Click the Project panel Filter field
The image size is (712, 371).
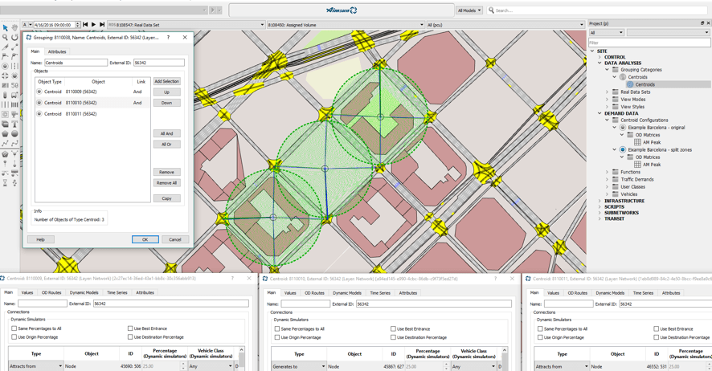point(649,43)
